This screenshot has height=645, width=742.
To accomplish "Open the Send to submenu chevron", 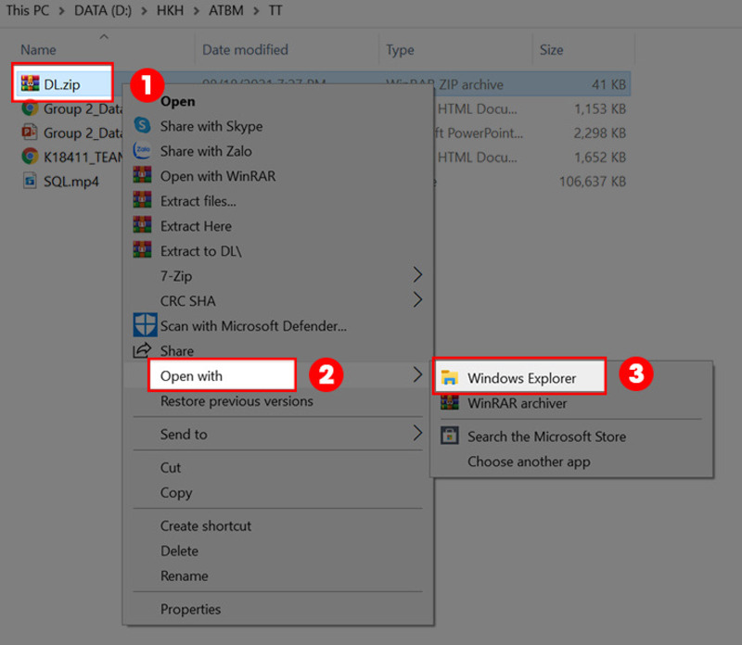I will click(416, 434).
